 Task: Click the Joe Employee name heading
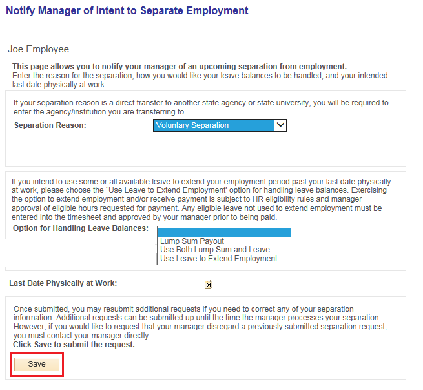point(38,49)
